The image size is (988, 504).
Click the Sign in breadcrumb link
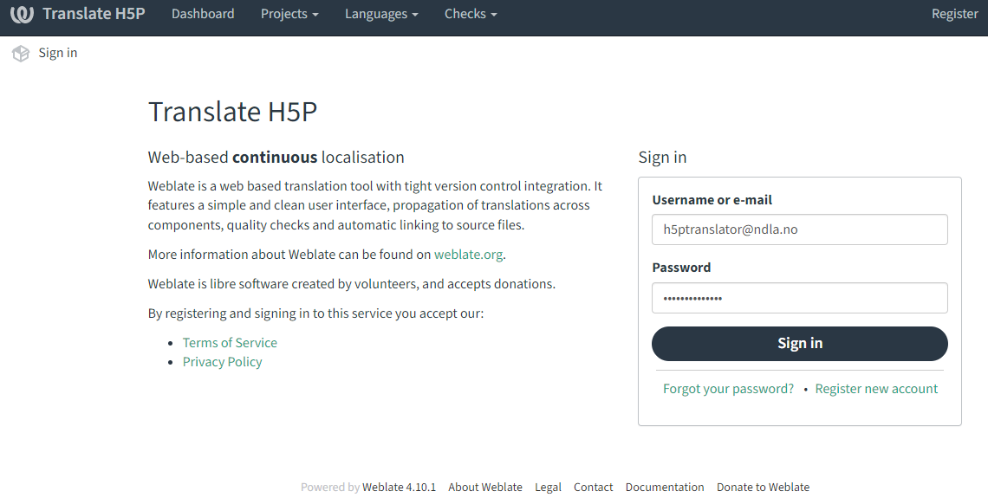(58, 53)
